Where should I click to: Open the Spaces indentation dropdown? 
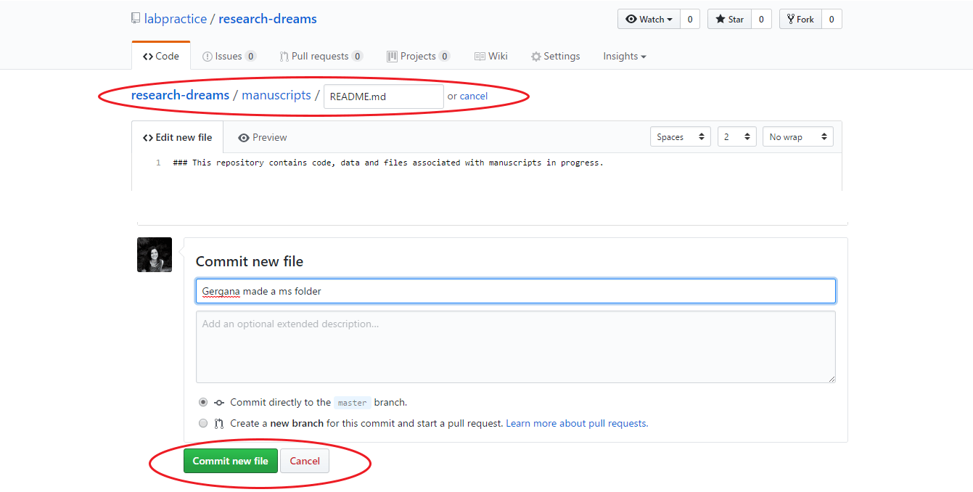679,136
